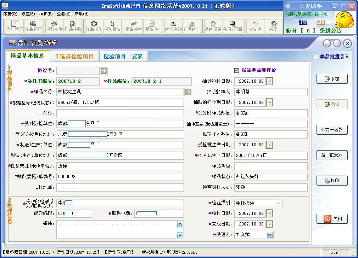Click the 样品名称 input field
358x258 pixels.
point(120,92)
